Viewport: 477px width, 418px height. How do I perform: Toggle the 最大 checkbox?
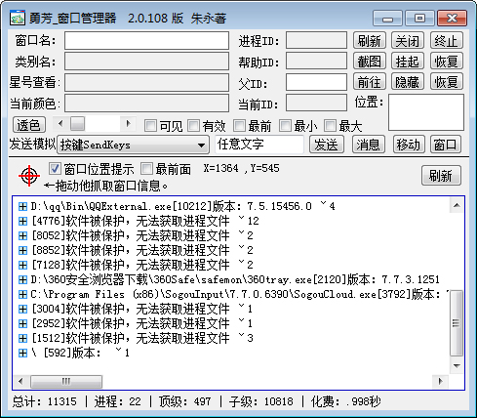(x=330, y=126)
